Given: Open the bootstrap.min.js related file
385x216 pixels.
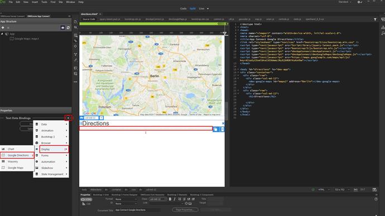Looking at the screenshot, I should (x=133, y=19).
